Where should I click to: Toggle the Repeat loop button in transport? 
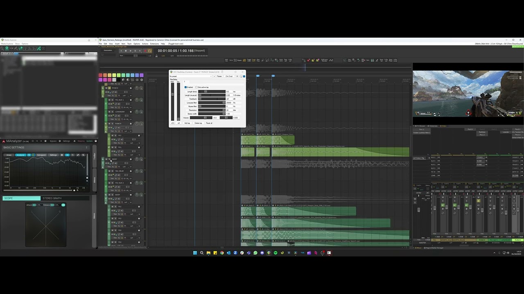(x=149, y=51)
